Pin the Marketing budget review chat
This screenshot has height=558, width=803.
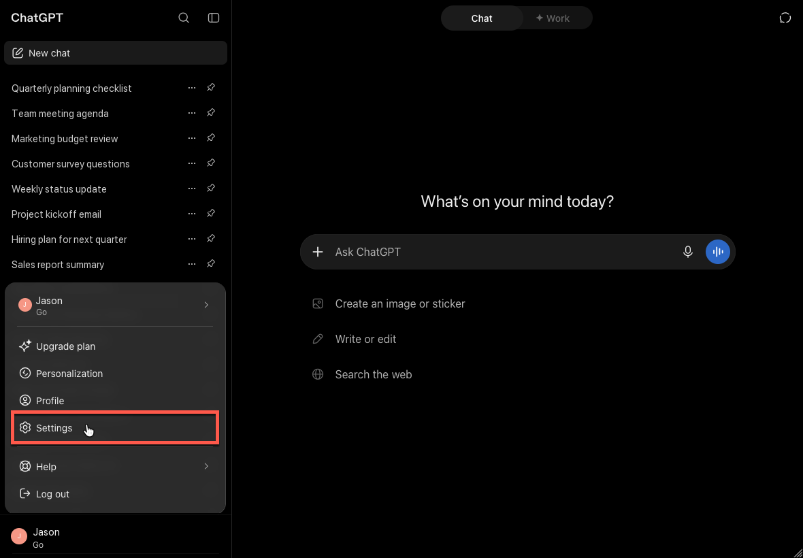[210, 137]
